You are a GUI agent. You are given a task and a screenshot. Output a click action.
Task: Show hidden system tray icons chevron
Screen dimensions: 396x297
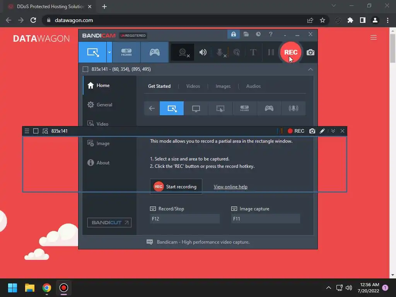pos(328,288)
